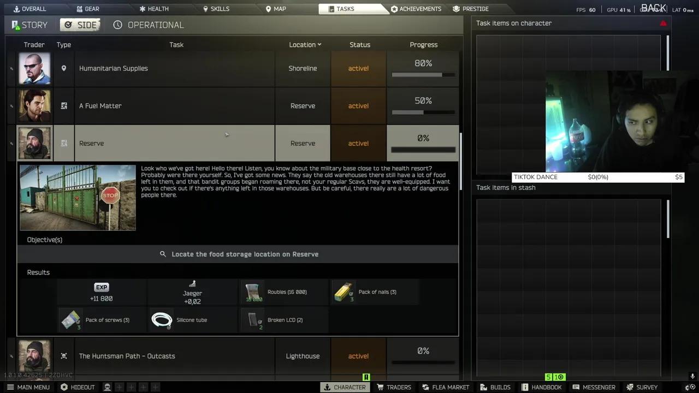Click crosshair type icon for Huntsman Path
This screenshot has height=393, width=699.
click(x=64, y=356)
